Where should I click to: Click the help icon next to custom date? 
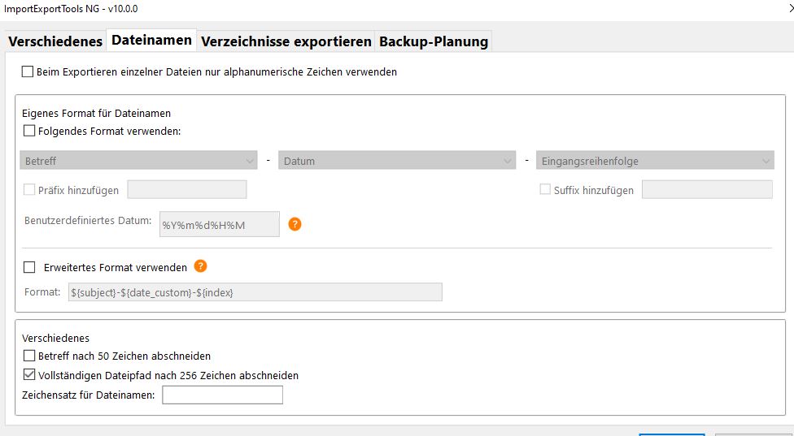coord(295,224)
